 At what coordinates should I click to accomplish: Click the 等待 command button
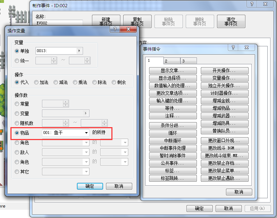tap(173, 108)
